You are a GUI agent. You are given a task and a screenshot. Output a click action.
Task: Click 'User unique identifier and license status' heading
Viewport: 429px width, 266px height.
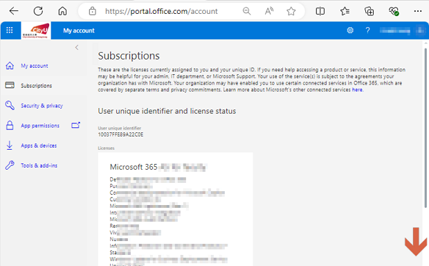[167, 111]
